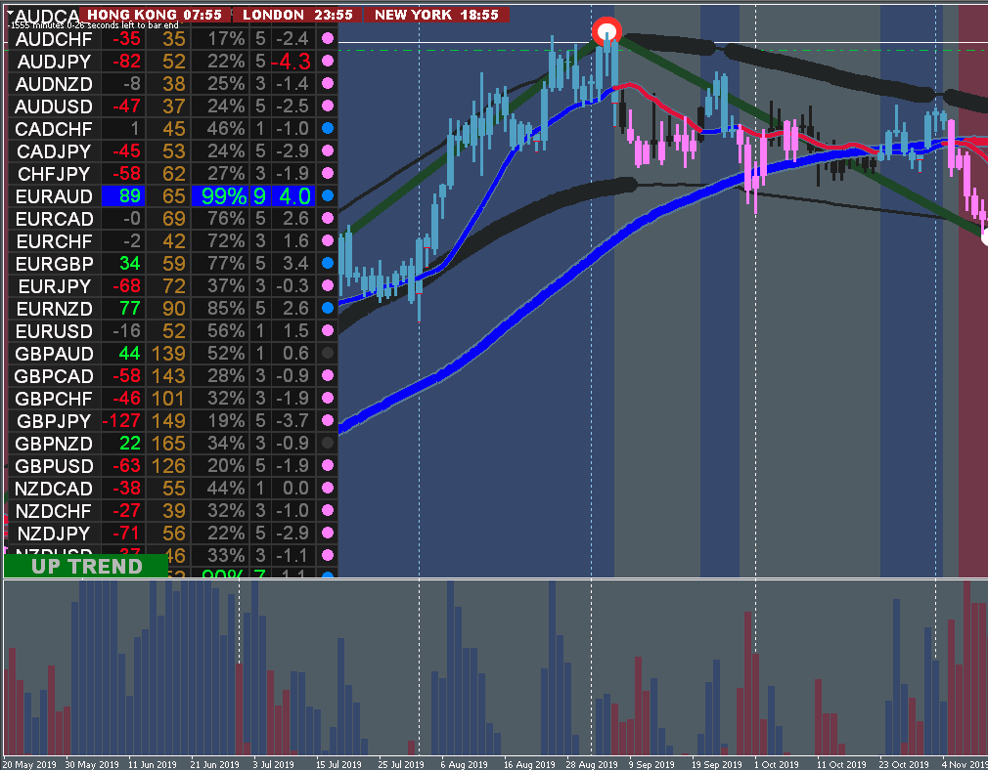Select the CADCHF symbol name
Screen dimensions: 988x770
(54, 129)
